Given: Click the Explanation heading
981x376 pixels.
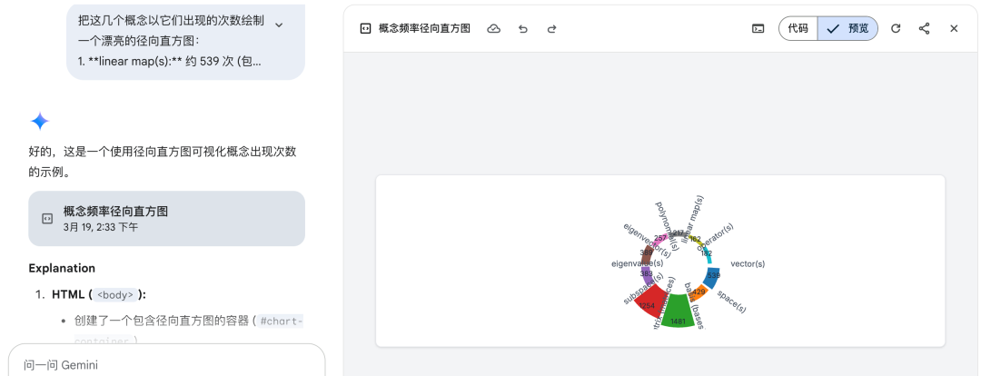Looking at the screenshot, I should click(x=62, y=269).
